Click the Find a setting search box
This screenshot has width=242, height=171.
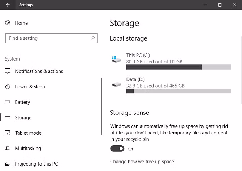(x=47, y=38)
